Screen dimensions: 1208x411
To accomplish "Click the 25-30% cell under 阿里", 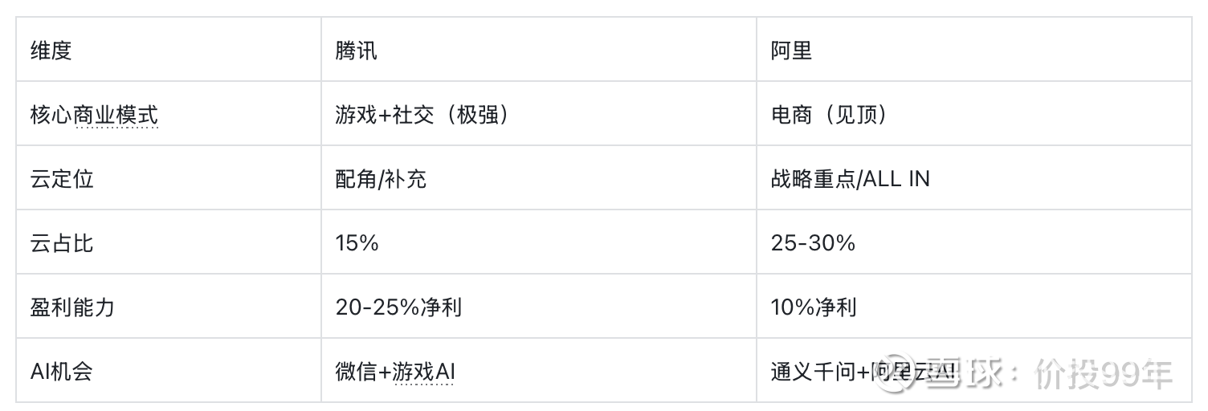I will pos(813,242).
